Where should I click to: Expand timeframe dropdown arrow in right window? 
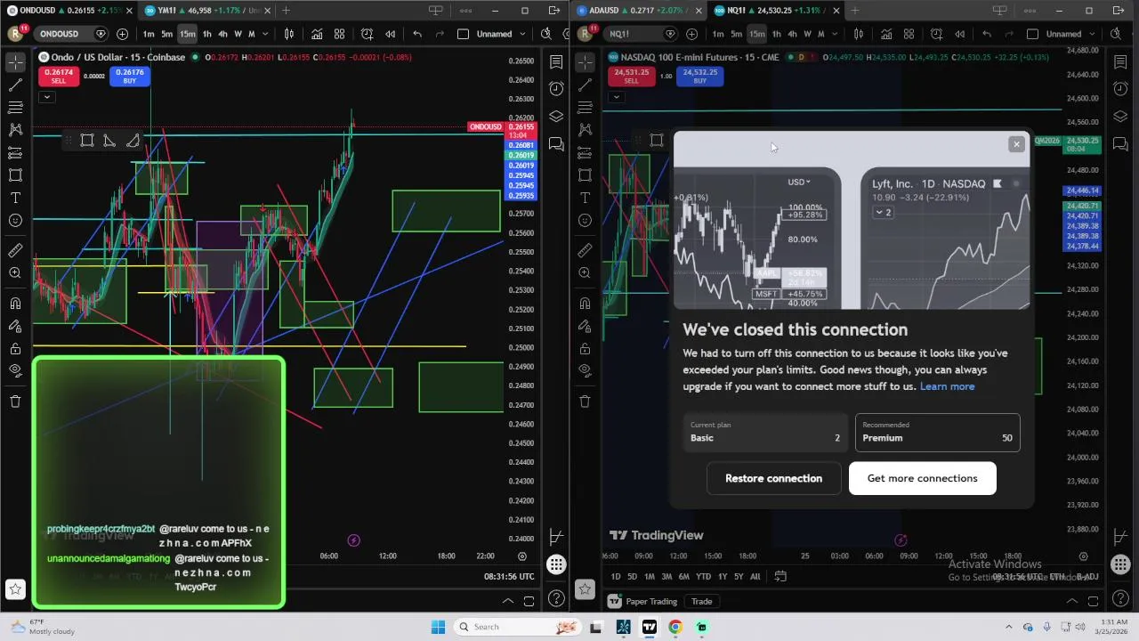coord(835,34)
